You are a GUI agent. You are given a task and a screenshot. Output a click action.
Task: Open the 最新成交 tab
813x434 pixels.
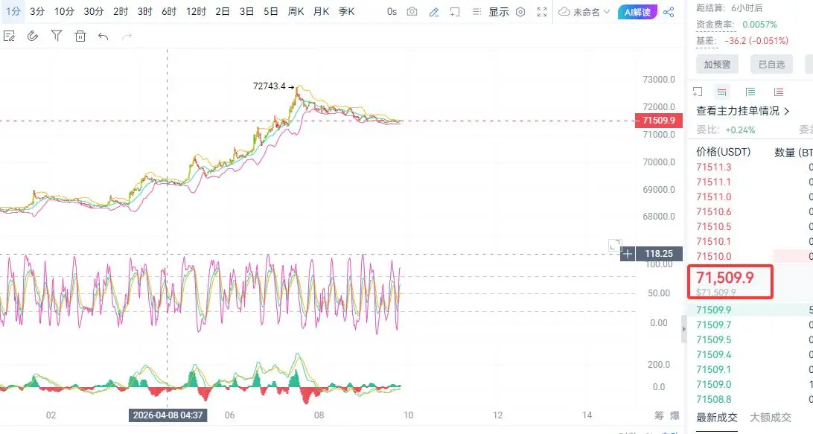click(716, 418)
